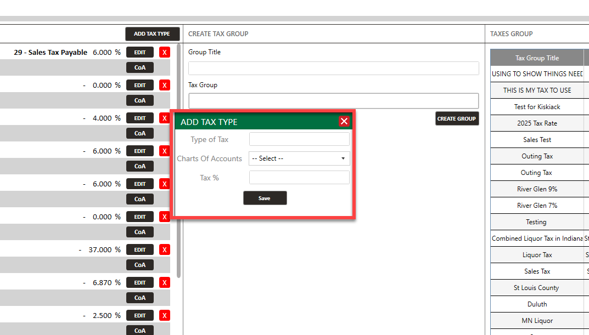Click the ADD TAX TYPE button

tap(152, 33)
